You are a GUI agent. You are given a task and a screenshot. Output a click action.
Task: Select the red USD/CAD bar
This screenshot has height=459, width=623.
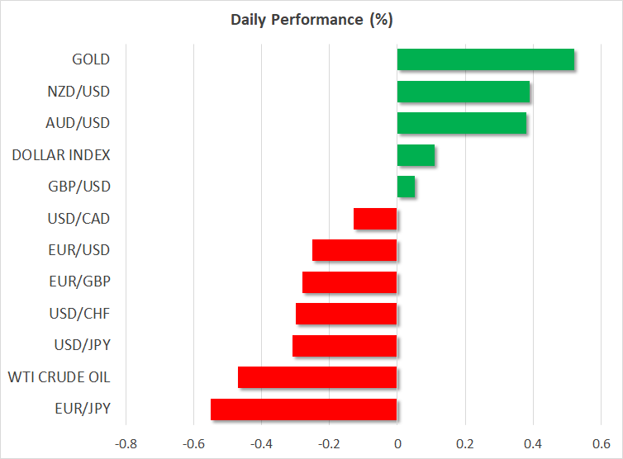(375, 219)
